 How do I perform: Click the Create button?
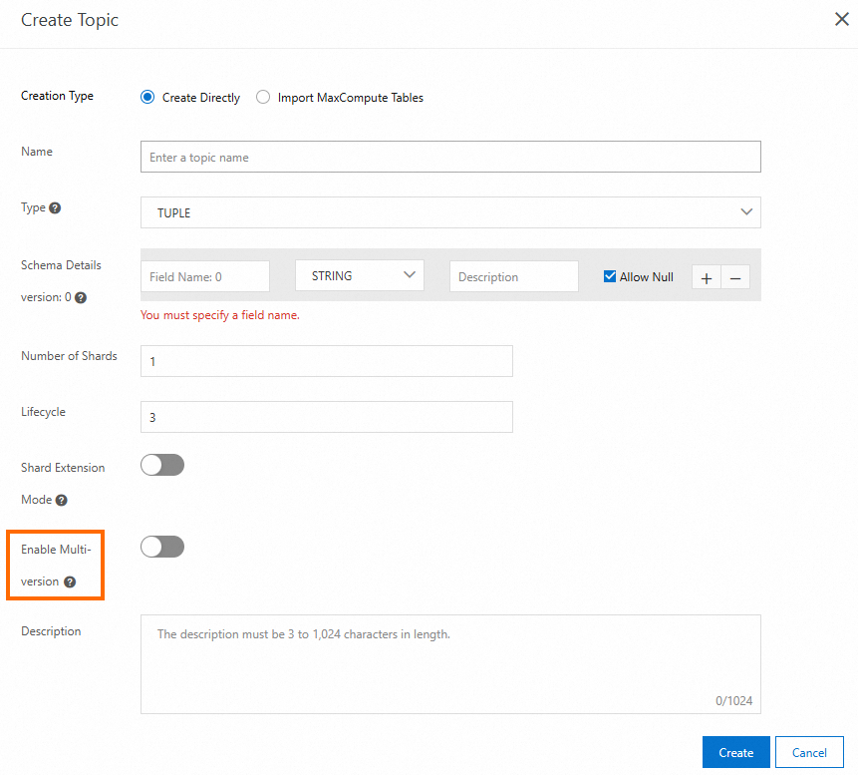[x=735, y=753]
